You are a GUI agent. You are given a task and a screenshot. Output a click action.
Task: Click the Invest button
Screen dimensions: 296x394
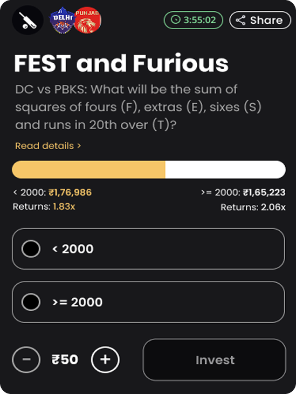(215, 360)
